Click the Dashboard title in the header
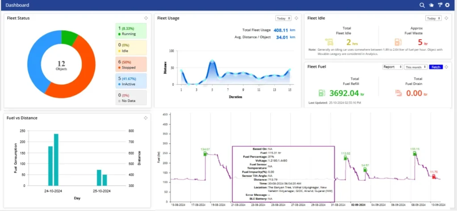 tap(17, 5)
